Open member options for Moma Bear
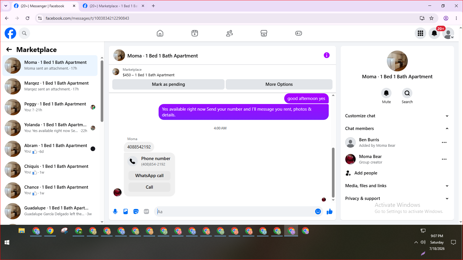This screenshot has height=260, width=463. pos(444,159)
